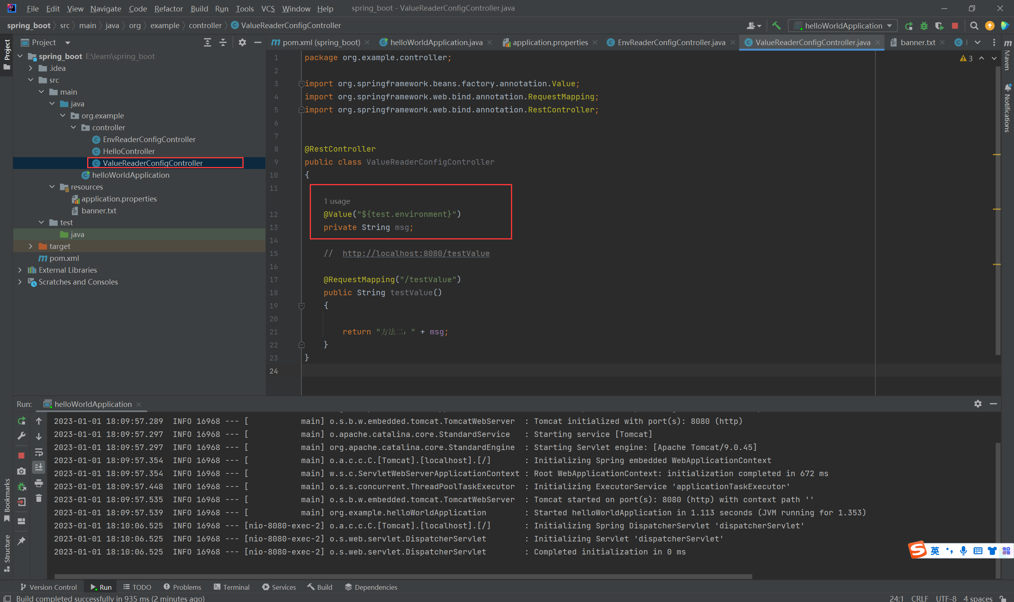
Task: Open Project panel settings gear
Action: pos(242,43)
